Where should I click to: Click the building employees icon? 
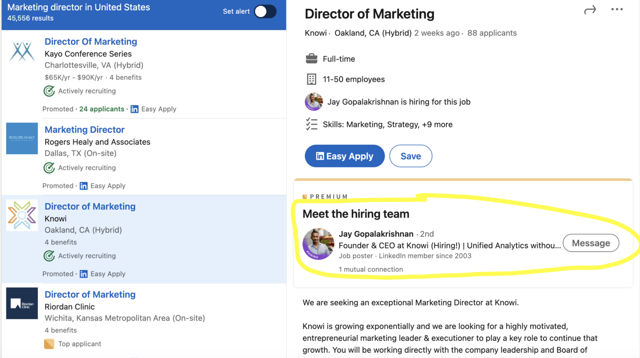(x=311, y=79)
